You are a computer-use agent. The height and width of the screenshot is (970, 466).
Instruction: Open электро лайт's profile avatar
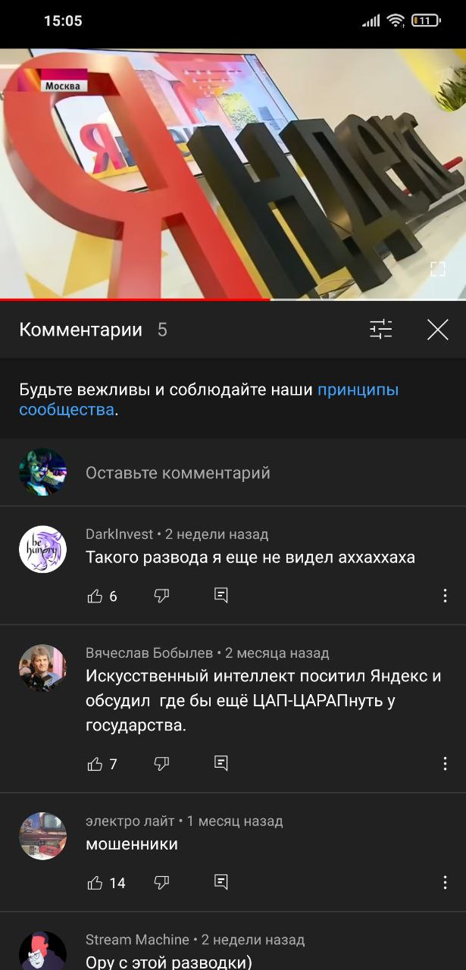[x=42, y=836]
